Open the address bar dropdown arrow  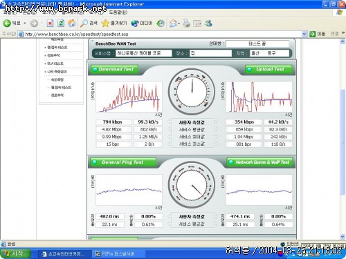point(304,34)
